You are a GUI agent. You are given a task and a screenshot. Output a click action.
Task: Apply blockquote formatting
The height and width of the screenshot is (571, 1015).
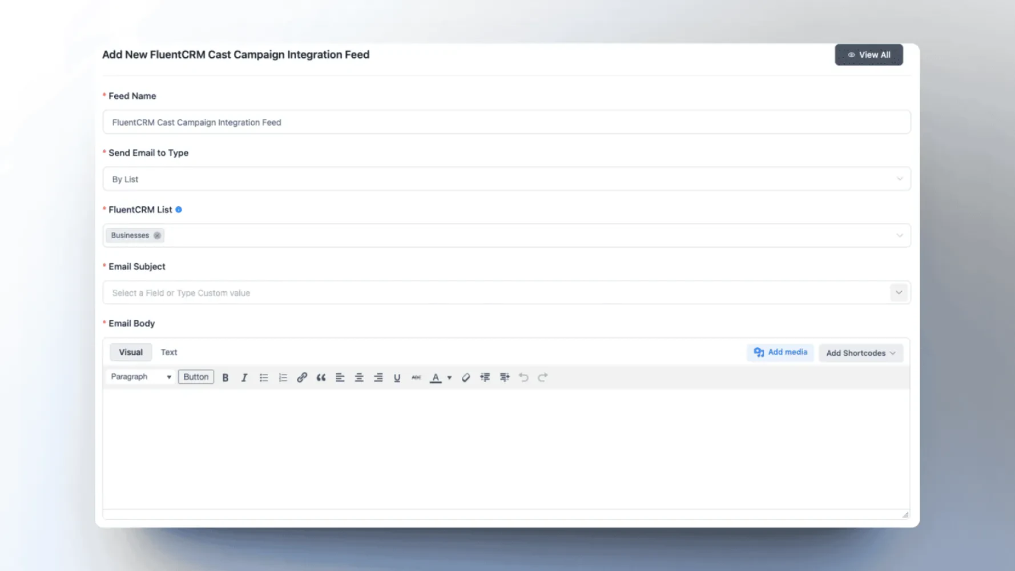(x=321, y=377)
